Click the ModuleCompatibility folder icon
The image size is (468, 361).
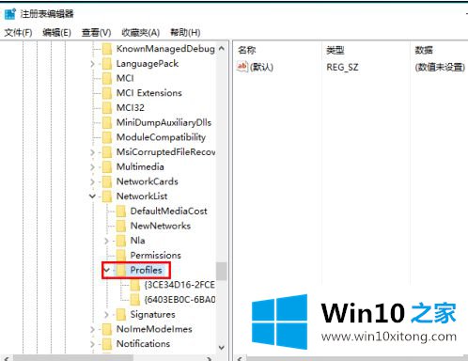[107, 137]
